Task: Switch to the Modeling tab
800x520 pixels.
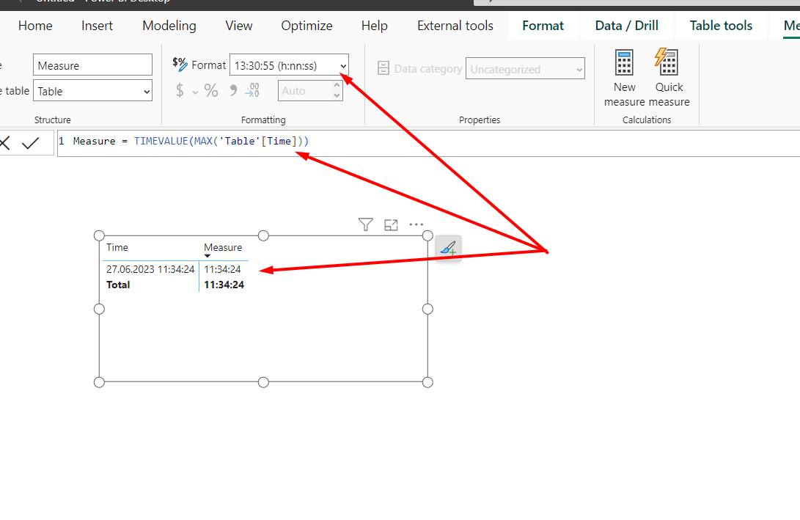Action: coord(169,26)
